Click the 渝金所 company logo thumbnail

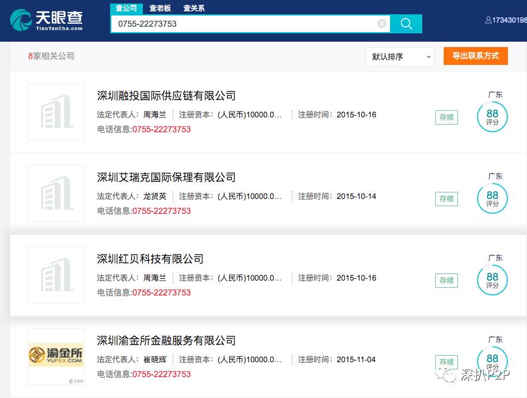(57, 357)
